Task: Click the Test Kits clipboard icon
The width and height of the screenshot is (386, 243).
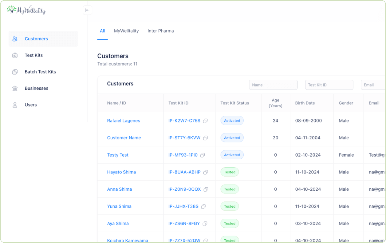Action: pos(15,55)
